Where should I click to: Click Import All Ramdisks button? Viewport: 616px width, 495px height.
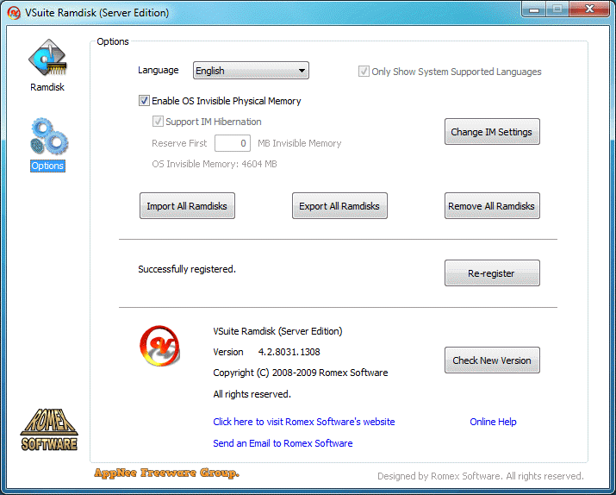click(187, 205)
